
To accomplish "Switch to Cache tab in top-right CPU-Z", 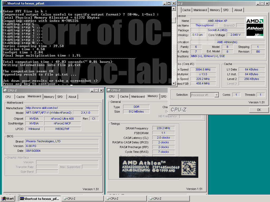I will click(x=186, y=10).
